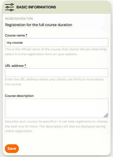This screenshot has width=113, height=157.
Task: Click the Course name label
Action: coord(15,35)
